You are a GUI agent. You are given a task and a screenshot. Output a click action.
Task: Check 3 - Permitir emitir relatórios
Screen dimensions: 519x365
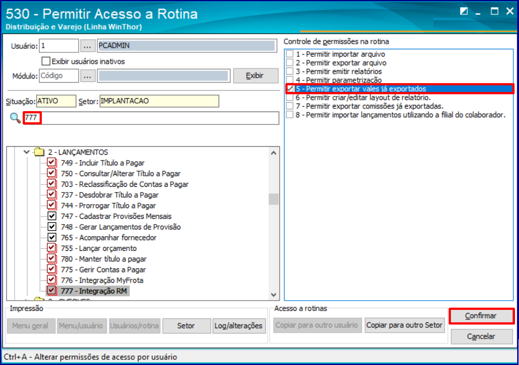pos(290,71)
